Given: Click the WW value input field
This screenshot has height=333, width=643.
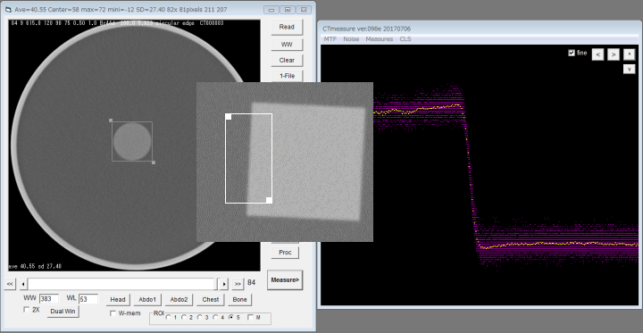Looking at the screenshot, I should (49, 299).
